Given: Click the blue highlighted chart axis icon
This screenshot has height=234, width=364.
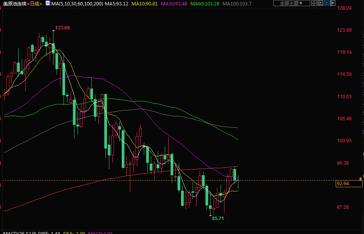Looking at the screenshot, I should coord(327,3).
